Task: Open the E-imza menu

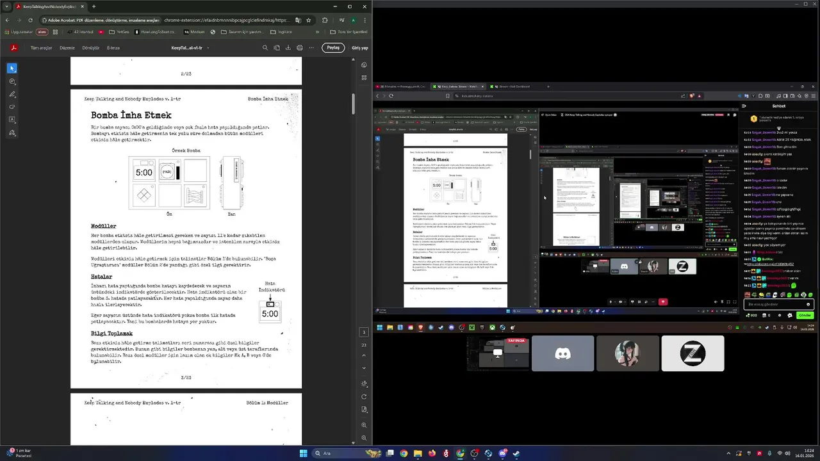Action: (113, 48)
